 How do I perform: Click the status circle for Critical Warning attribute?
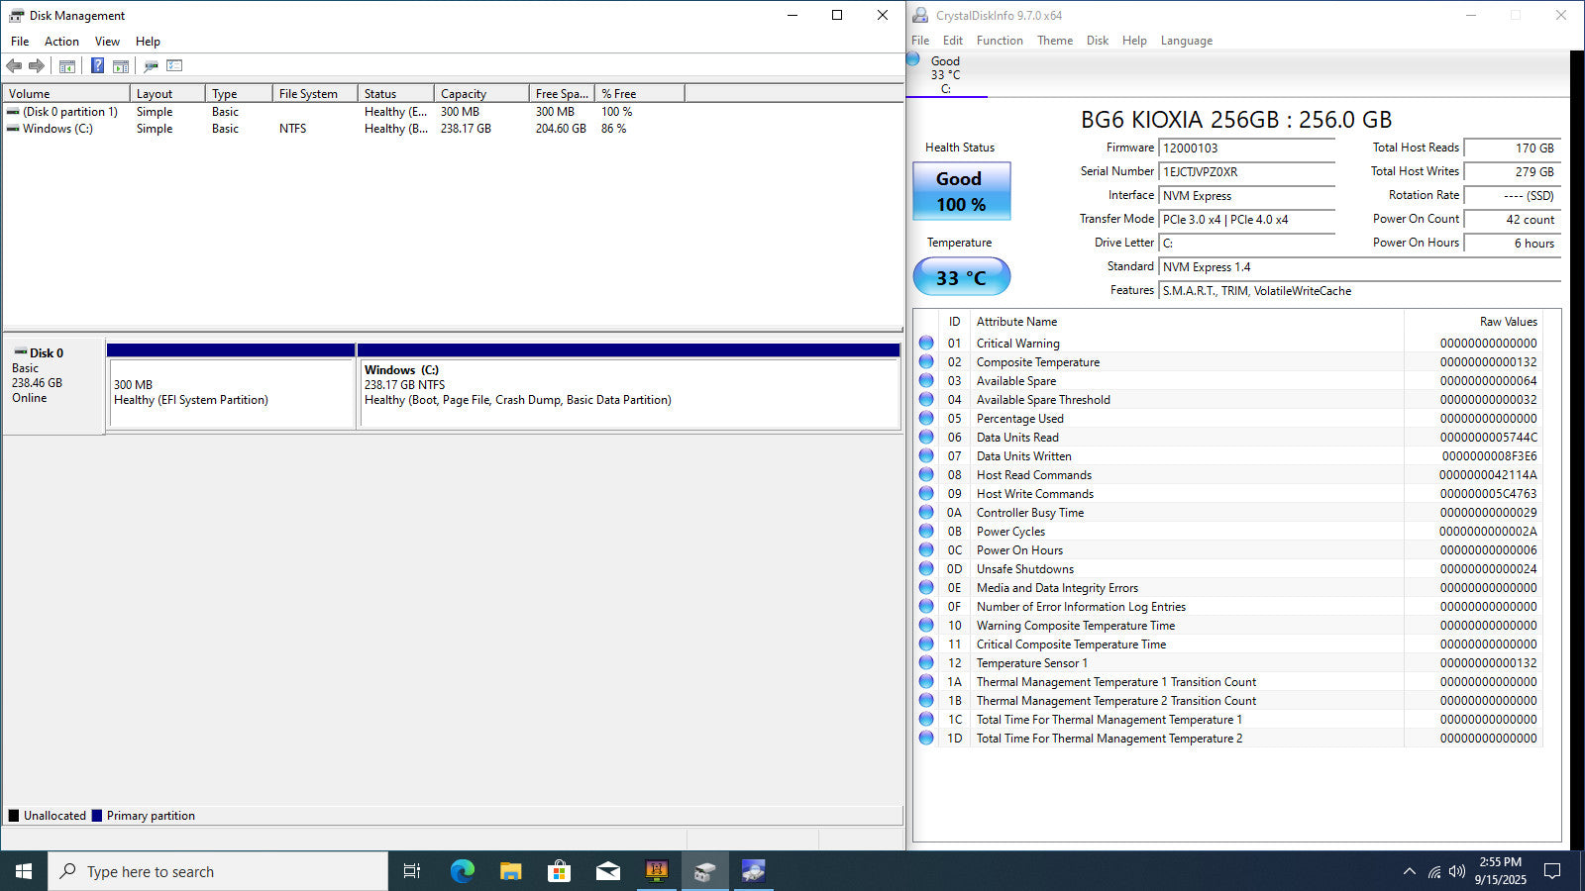926,343
